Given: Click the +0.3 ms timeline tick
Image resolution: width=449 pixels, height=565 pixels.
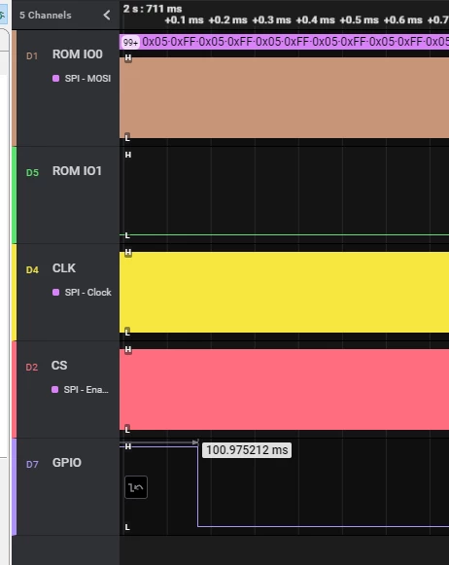Looking at the screenshot, I should (271, 20).
